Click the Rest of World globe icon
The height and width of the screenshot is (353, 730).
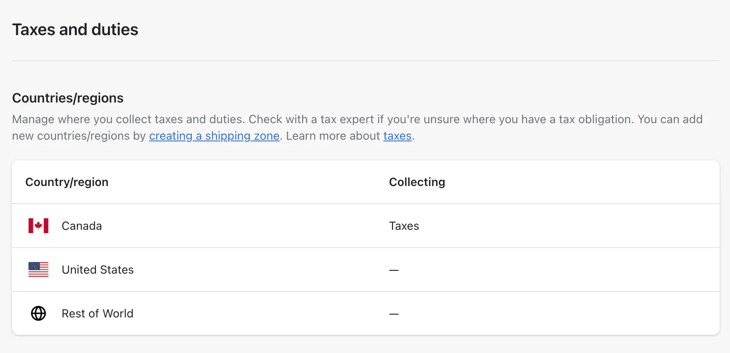coord(38,313)
